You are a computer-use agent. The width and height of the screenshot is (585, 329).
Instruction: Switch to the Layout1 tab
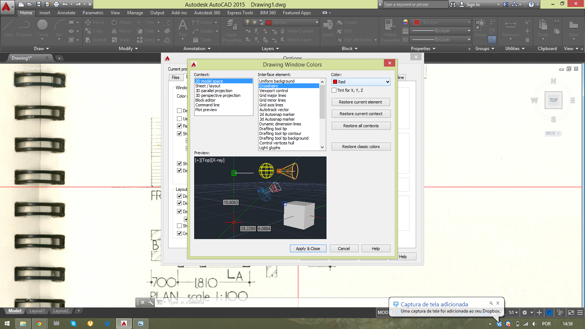(37, 311)
